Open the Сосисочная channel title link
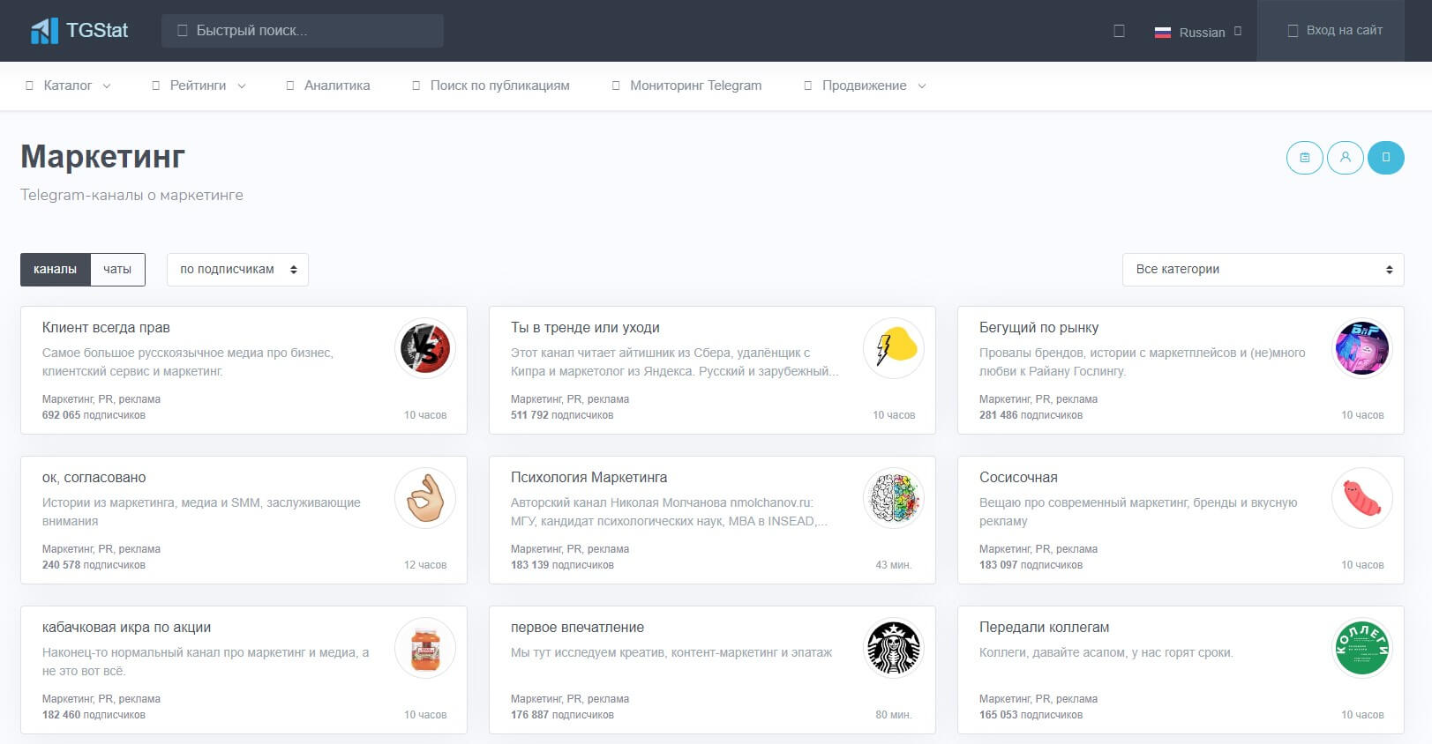The image size is (1432, 744). 1018,478
